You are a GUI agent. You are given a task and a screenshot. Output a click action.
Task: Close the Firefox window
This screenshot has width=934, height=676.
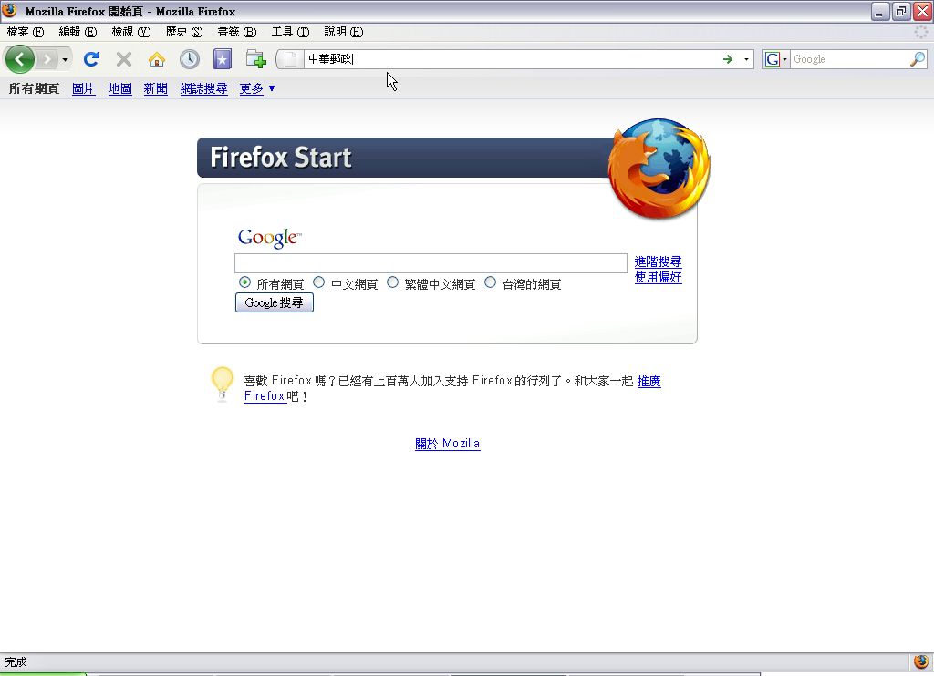923,11
